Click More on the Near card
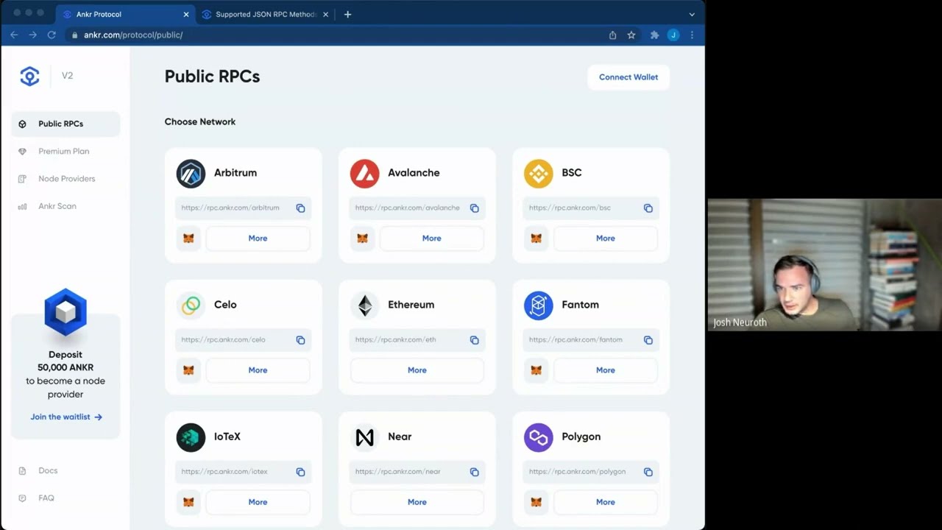 point(417,502)
